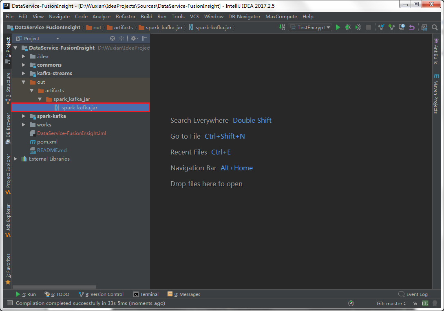This screenshot has width=444, height=311.
Task: Expand External Libraries node
Action: pyautogui.click(x=15, y=159)
